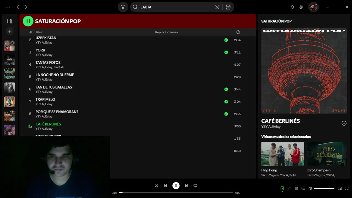
Task: Toggle saved checkmark on FAN DE TUS BATALLAS
Action: tap(226, 89)
